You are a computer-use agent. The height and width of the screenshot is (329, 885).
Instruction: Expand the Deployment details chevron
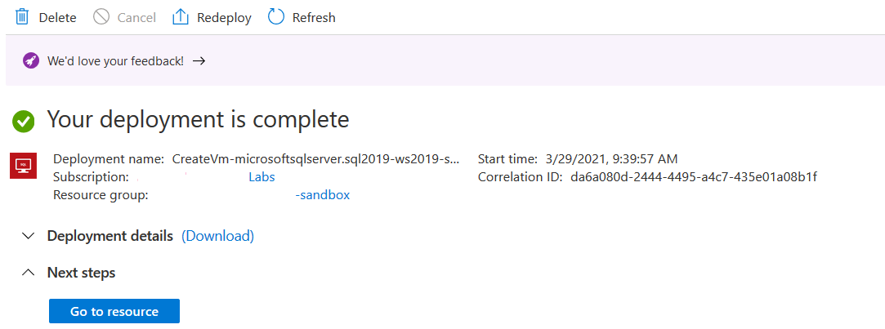tap(29, 236)
